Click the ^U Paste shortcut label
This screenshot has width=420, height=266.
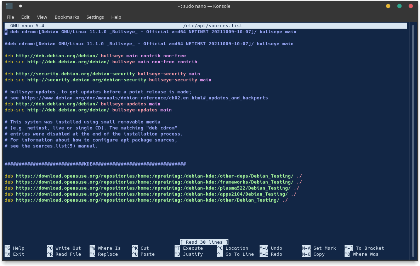143,254
